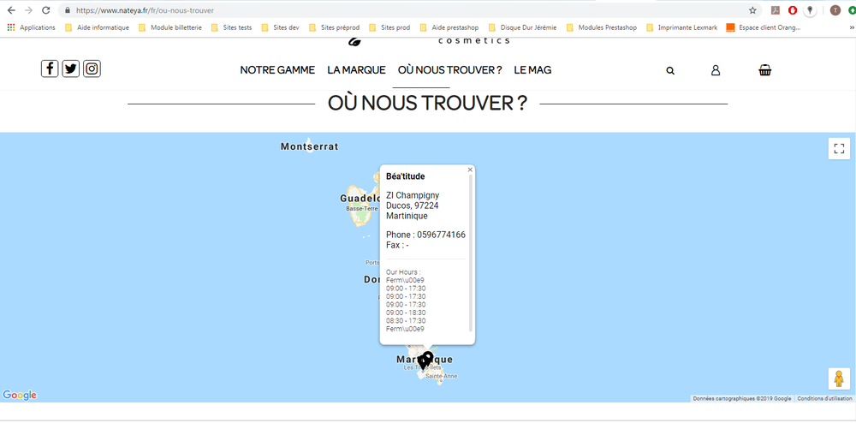Go forward in browser
The height and width of the screenshot is (423, 856).
tap(28, 10)
